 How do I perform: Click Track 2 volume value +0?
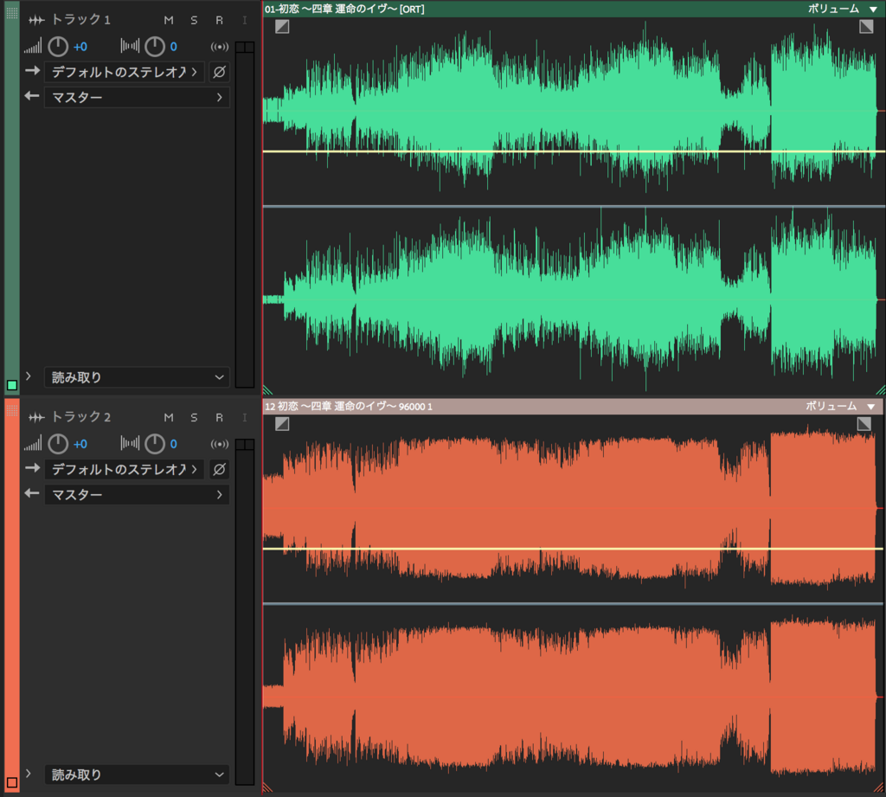80,444
